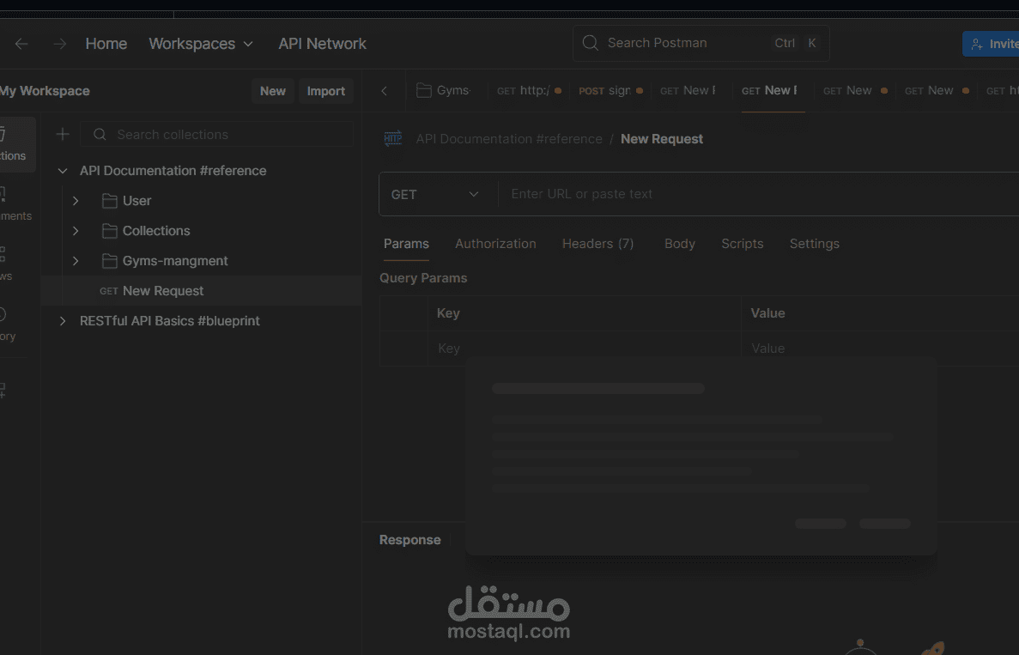Click the Import button
The width and height of the screenshot is (1019, 655).
coord(325,91)
